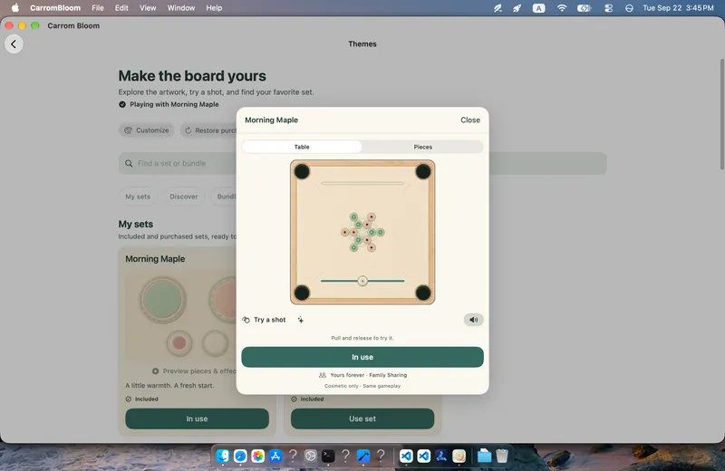
Task: Click the date and time in the menu bar
Action: pos(678,8)
